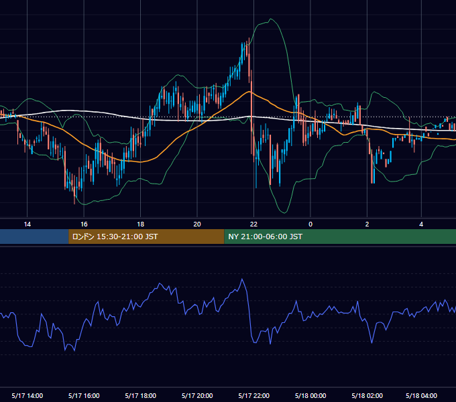Click the 5/18 00:00 date label
456x402 pixels.
pos(310,395)
